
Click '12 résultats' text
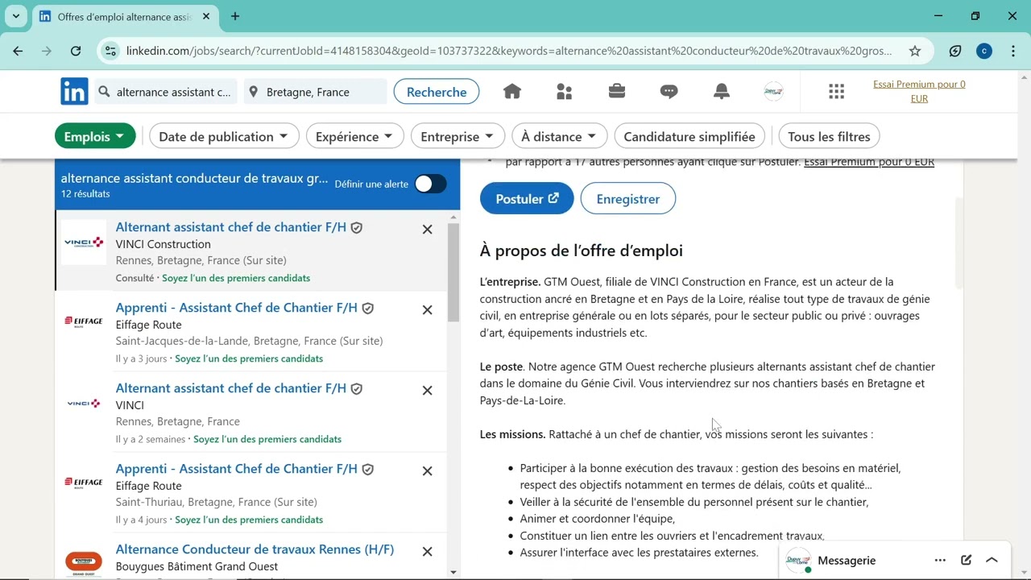pos(85,194)
